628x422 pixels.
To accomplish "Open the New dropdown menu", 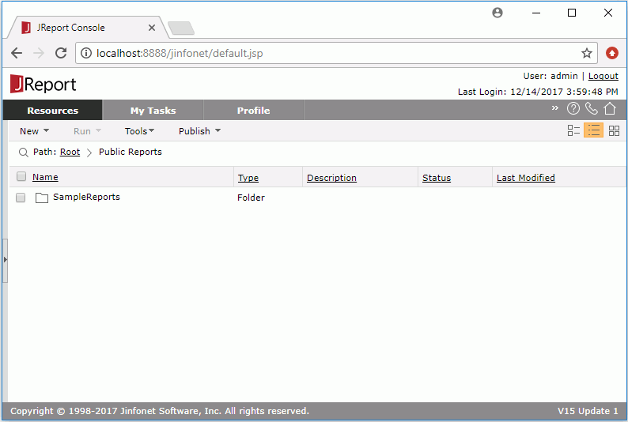I will 35,131.
